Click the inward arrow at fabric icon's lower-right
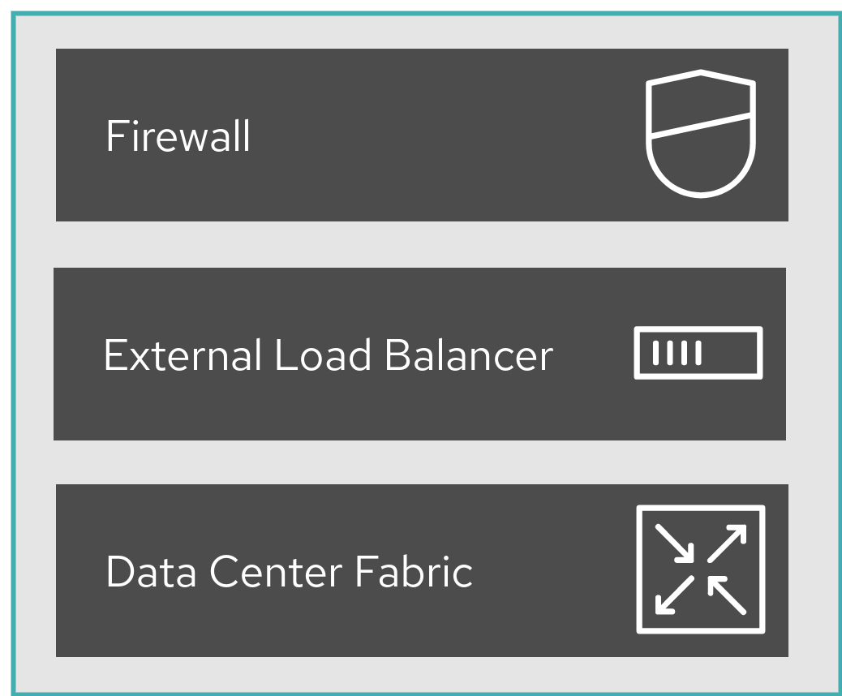Image resolution: width=842 pixels, height=696 pixels. click(x=727, y=595)
